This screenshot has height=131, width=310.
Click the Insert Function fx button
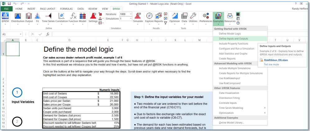coord(48,34)
